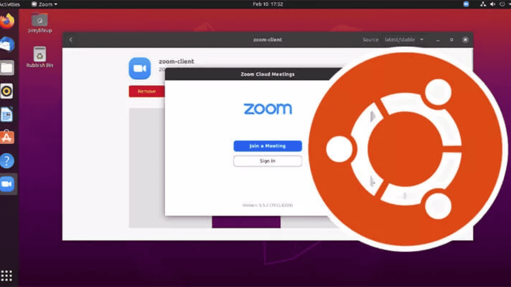Click the zoom-client app name heading

click(176, 61)
